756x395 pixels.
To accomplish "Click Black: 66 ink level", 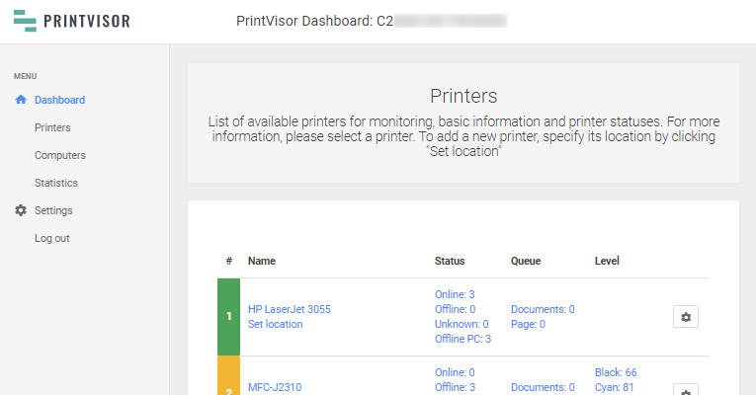I will (x=616, y=372).
